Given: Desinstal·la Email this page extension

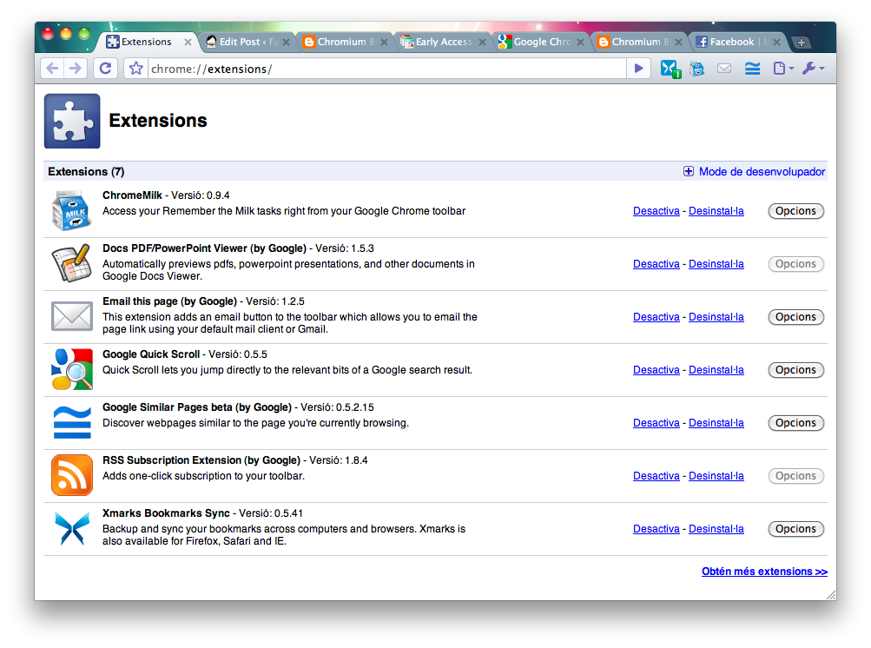Looking at the screenshot, I should 716,317.
